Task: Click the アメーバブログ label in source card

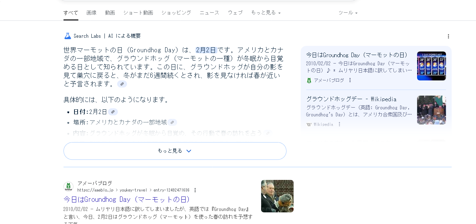Action: point(329,80)
